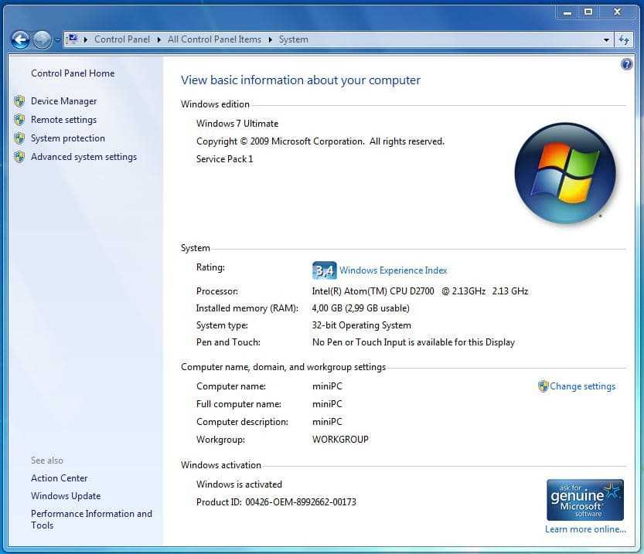Select System breadcrumb in address bar

pyautogui.click(x=293, y=39)
